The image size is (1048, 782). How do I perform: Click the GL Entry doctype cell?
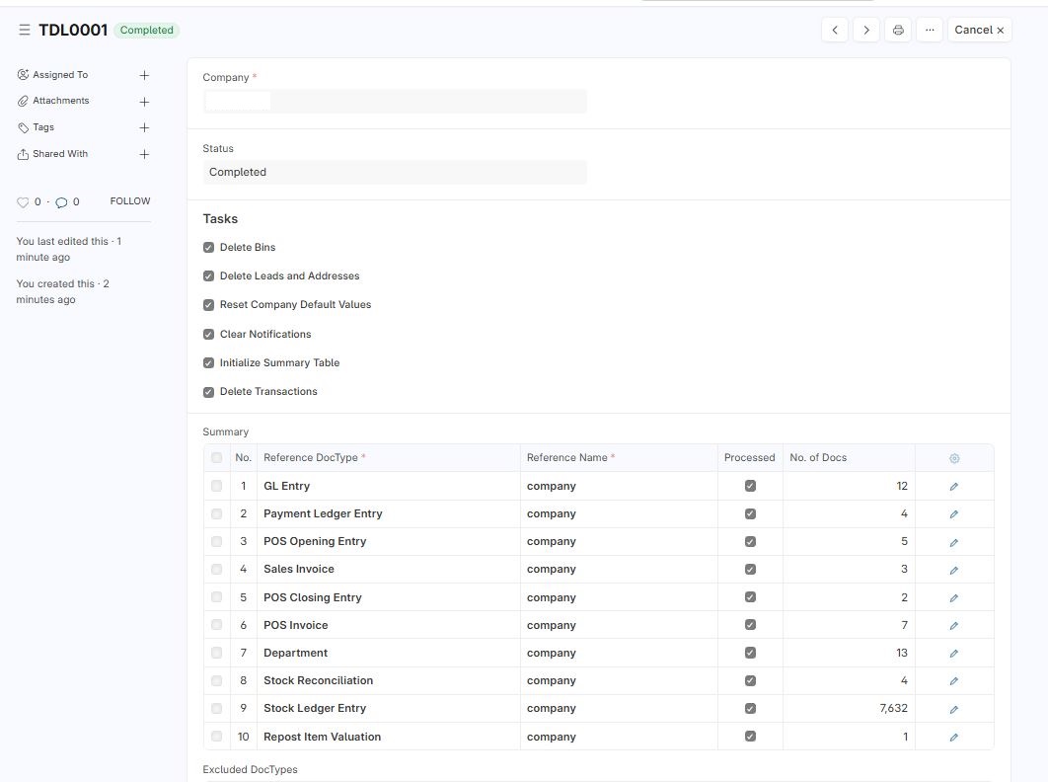point(388,487)
